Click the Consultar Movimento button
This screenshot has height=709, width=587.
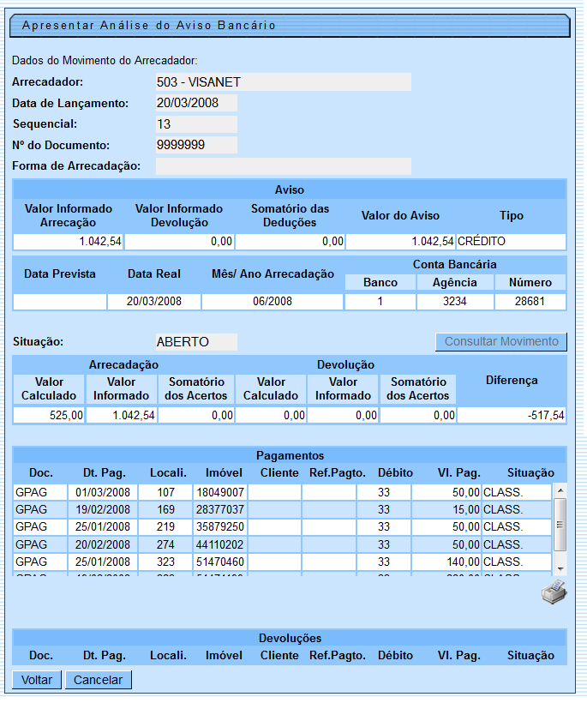(x=501, y=341)
